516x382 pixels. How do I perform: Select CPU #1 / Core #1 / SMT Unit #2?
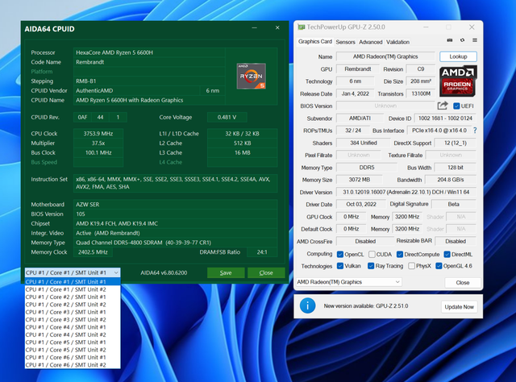point(73,289)
